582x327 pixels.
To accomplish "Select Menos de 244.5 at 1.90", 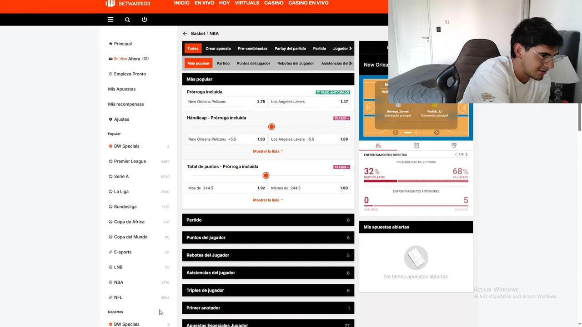I will tap(310, 188).
